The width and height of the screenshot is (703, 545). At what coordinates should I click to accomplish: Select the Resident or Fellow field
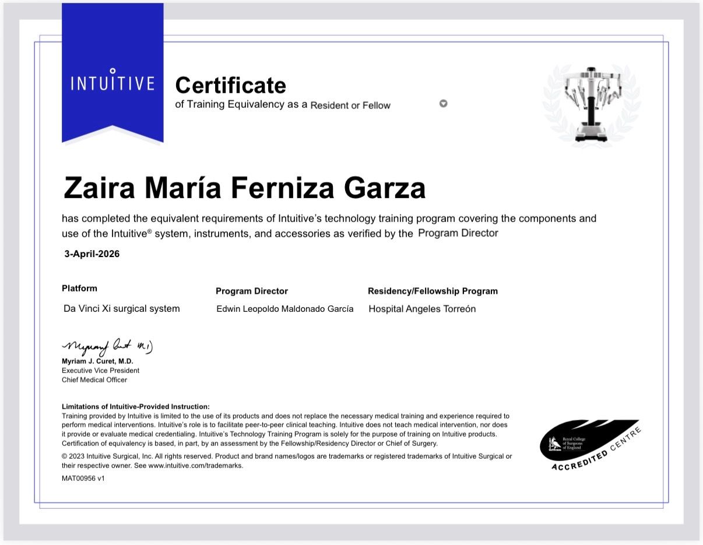[x=350, y=106]
